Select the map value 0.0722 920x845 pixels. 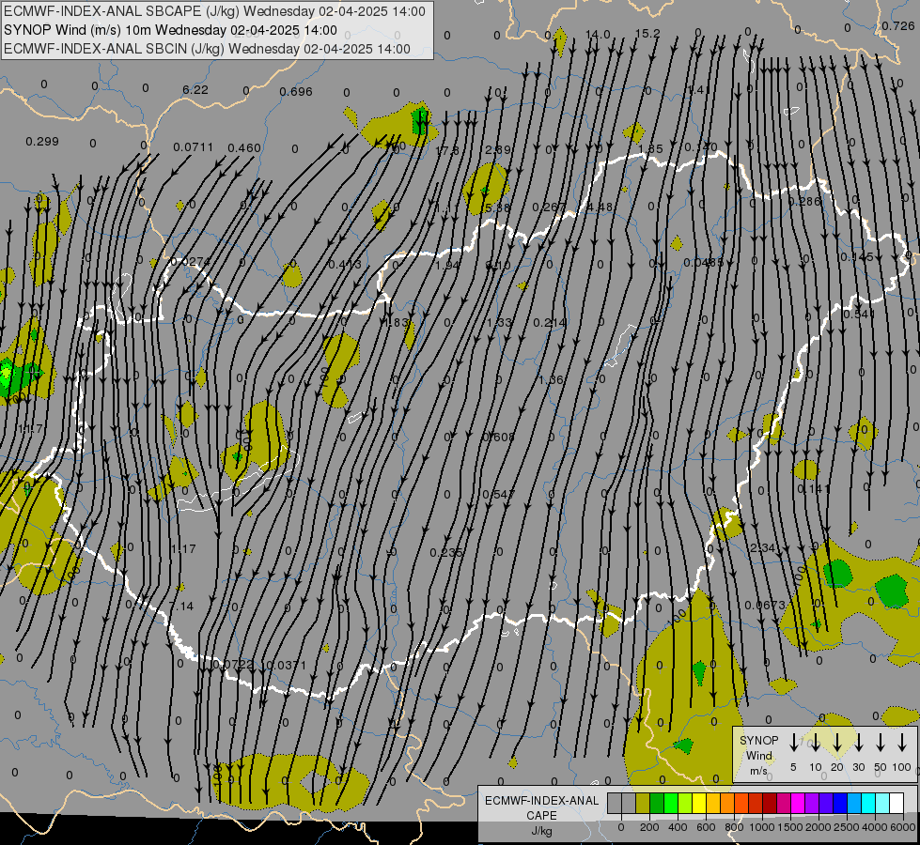(233, 665)
